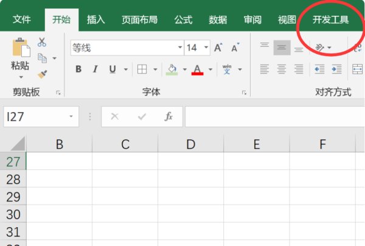Expand the 粘贴 paste options arrow

point(21,77)
